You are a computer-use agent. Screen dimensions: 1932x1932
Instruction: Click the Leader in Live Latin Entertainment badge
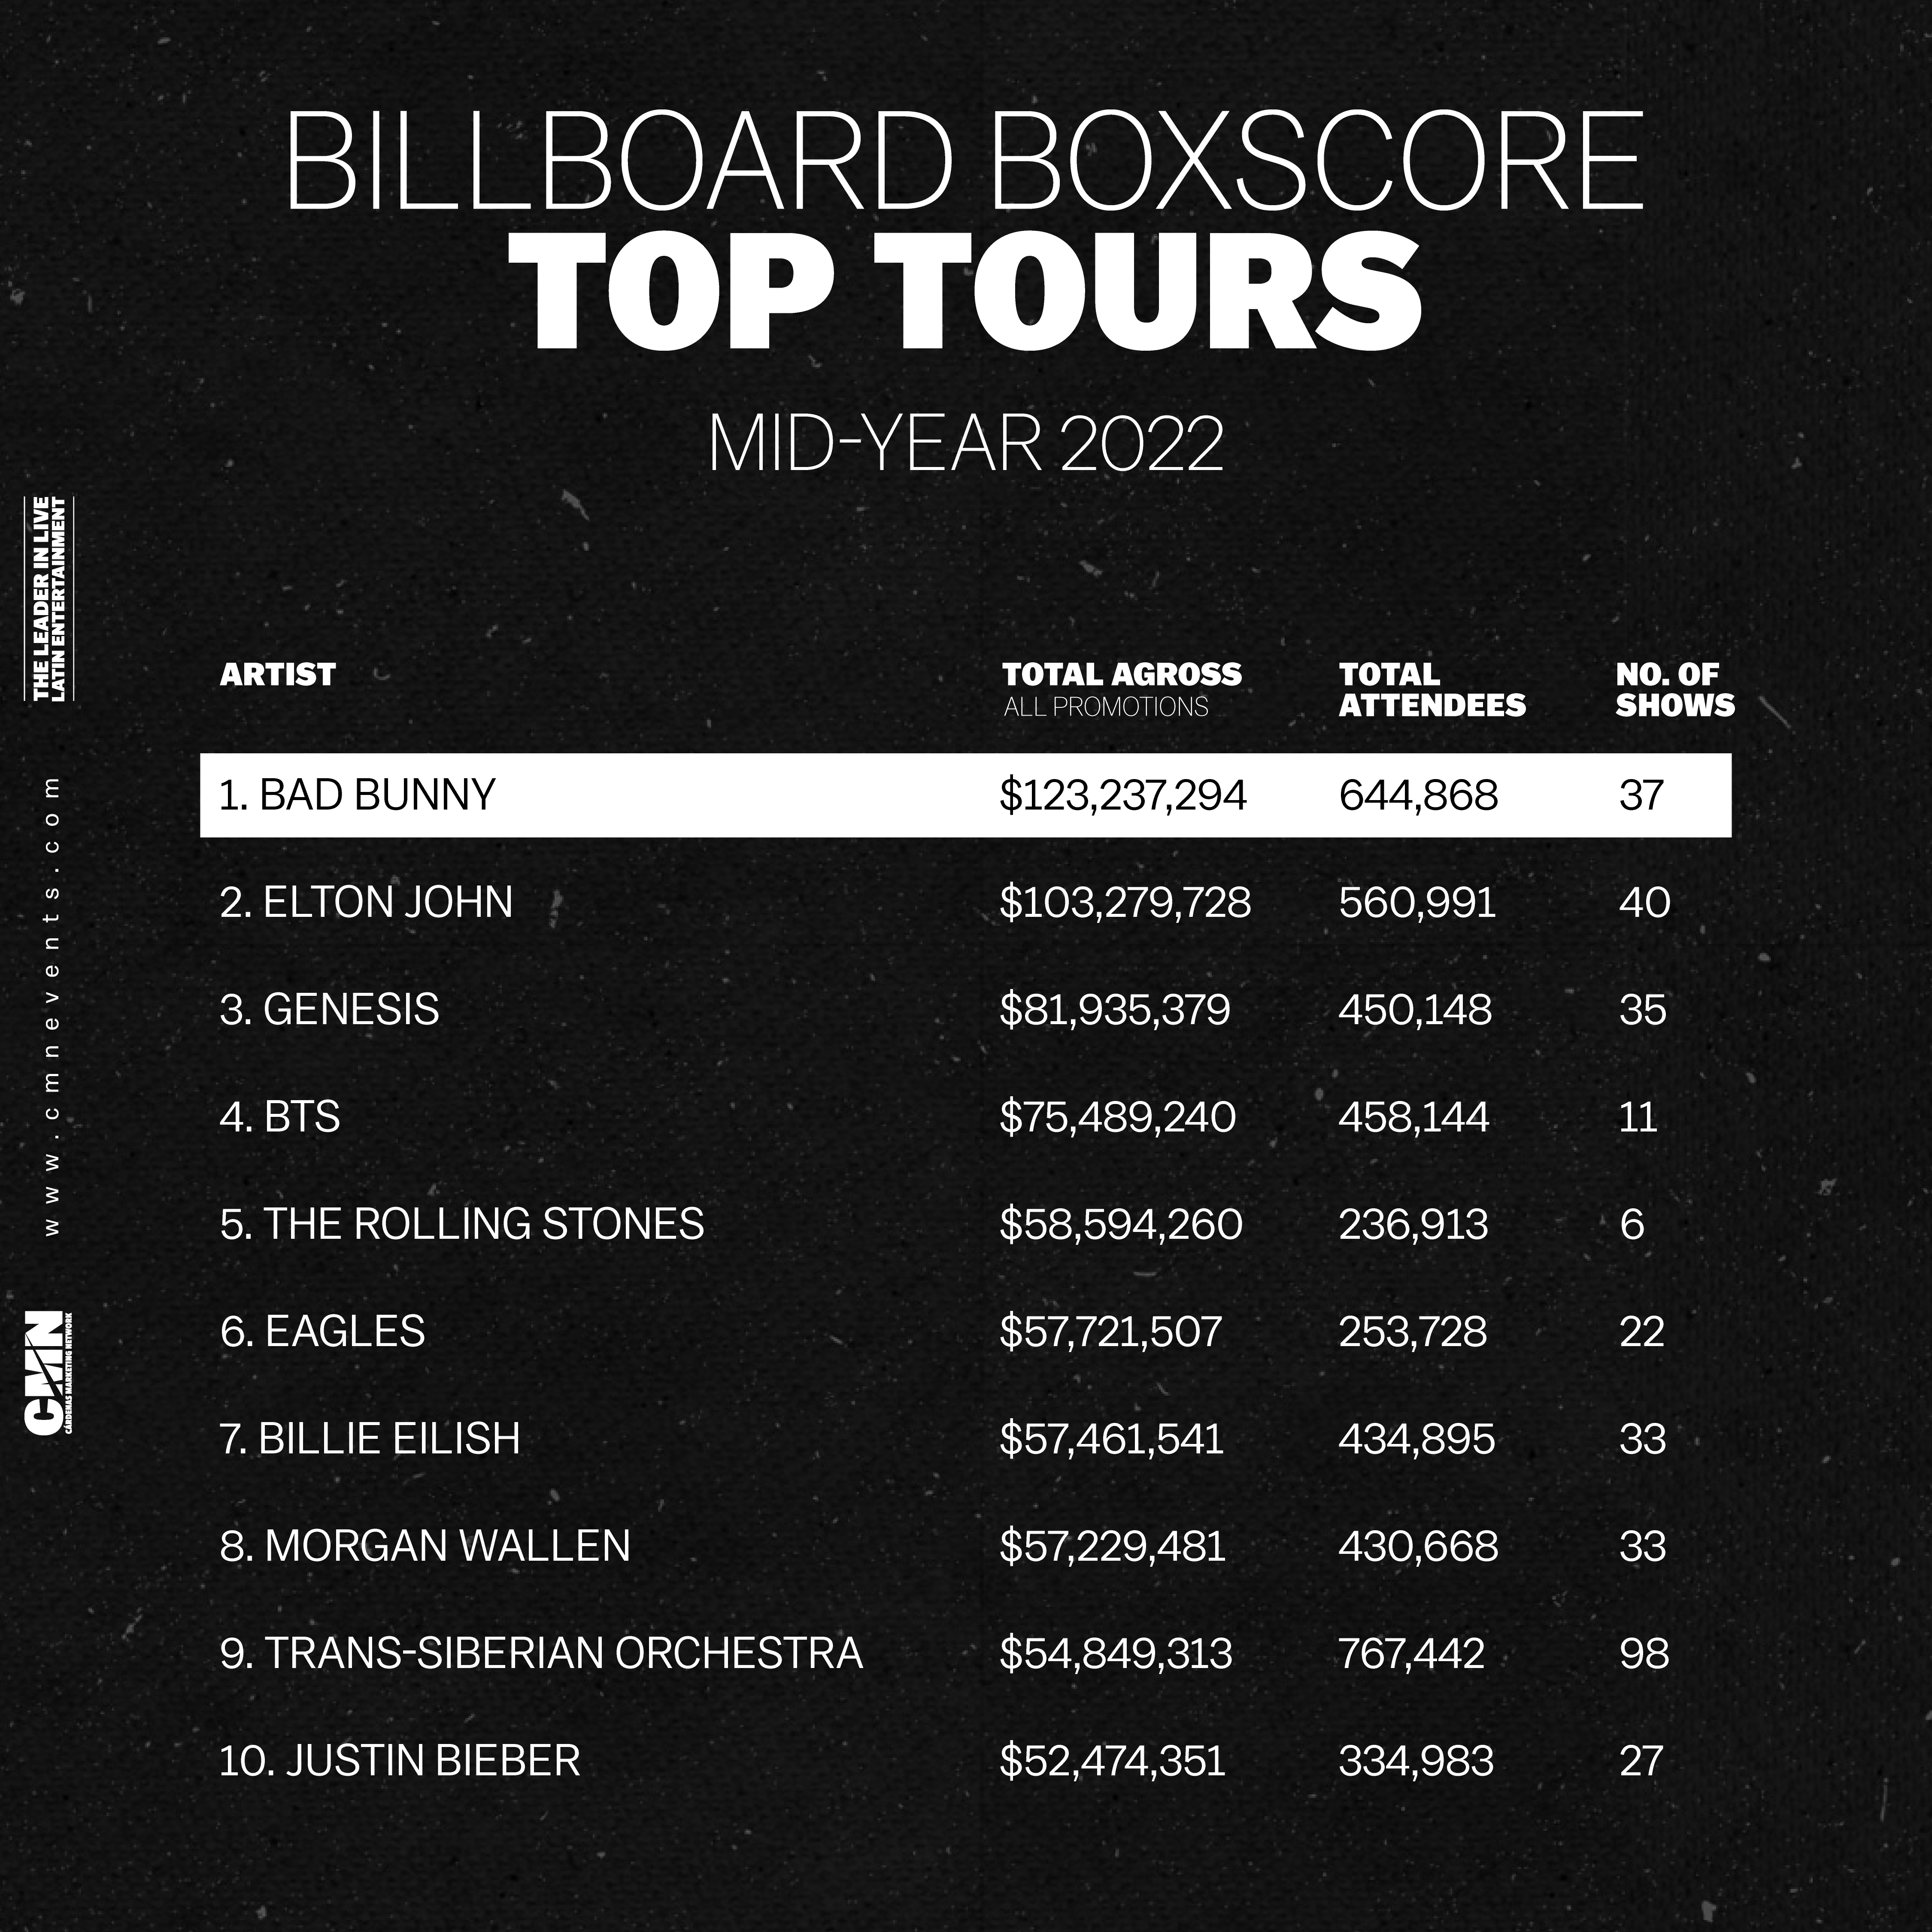click(49, 598)
